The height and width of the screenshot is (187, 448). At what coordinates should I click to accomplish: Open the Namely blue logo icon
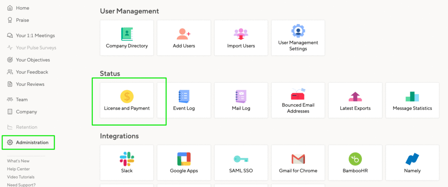412,159
